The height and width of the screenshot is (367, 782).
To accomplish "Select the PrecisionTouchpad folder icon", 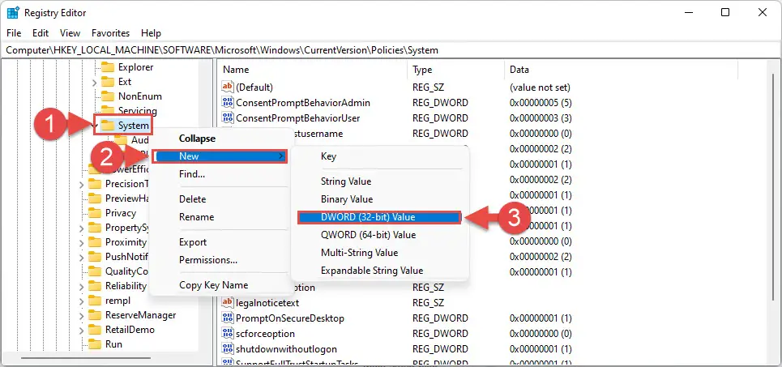I will click(95, 183).
